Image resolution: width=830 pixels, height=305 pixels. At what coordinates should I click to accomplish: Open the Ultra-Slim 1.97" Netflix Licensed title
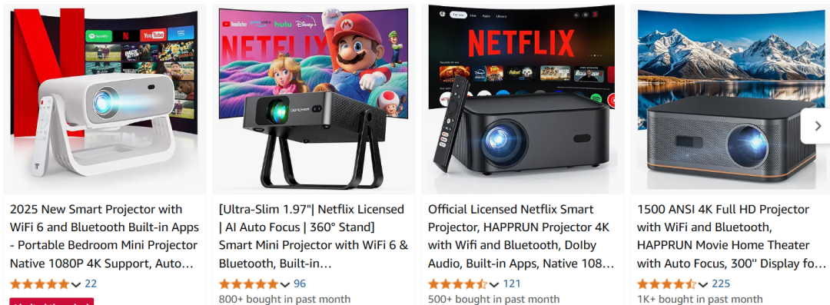click(x=314, y=236)
